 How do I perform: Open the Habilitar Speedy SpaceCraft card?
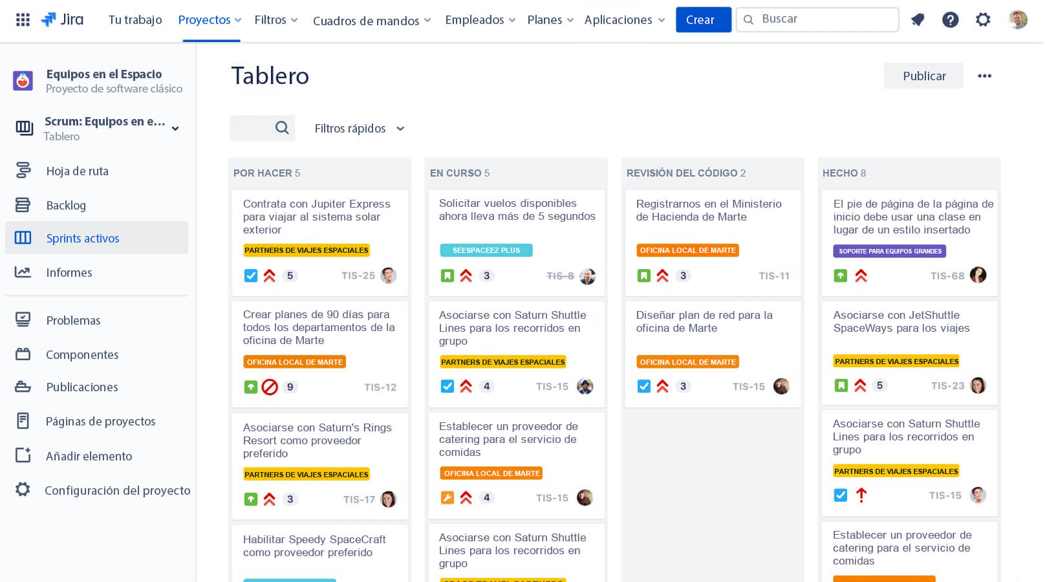click(320, 553)
